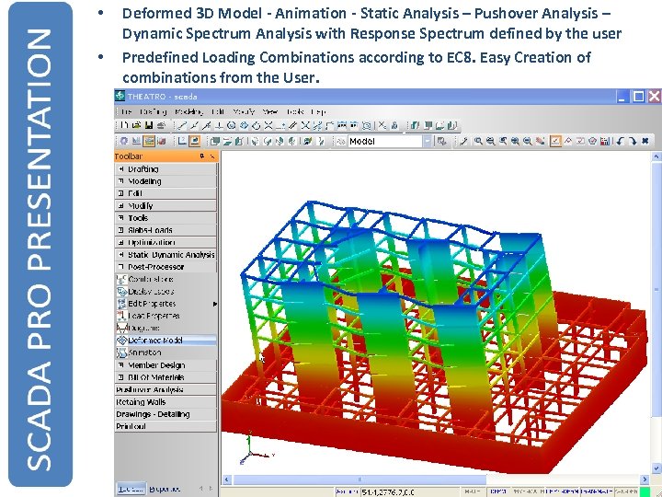Expand the Edit panel section

[x=165, y=193]
